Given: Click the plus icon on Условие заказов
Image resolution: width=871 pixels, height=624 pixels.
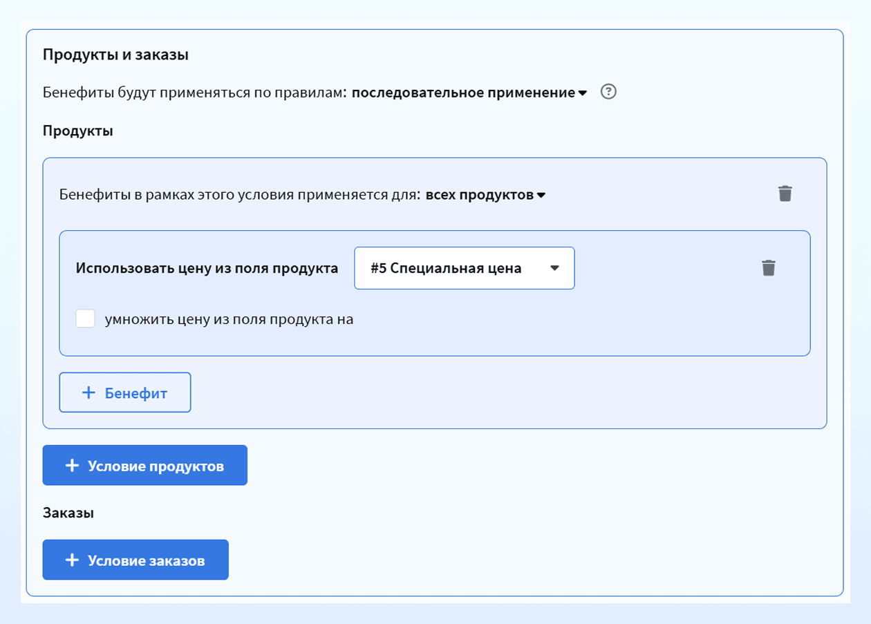Looking at the screenshot, I should tap(72, 560).
